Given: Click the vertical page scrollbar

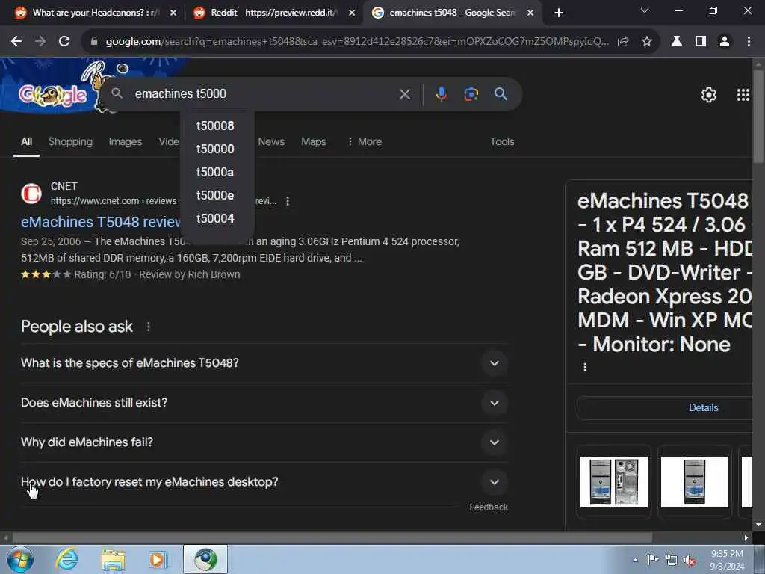Looking at the screenshot, I should coord(758,117).
